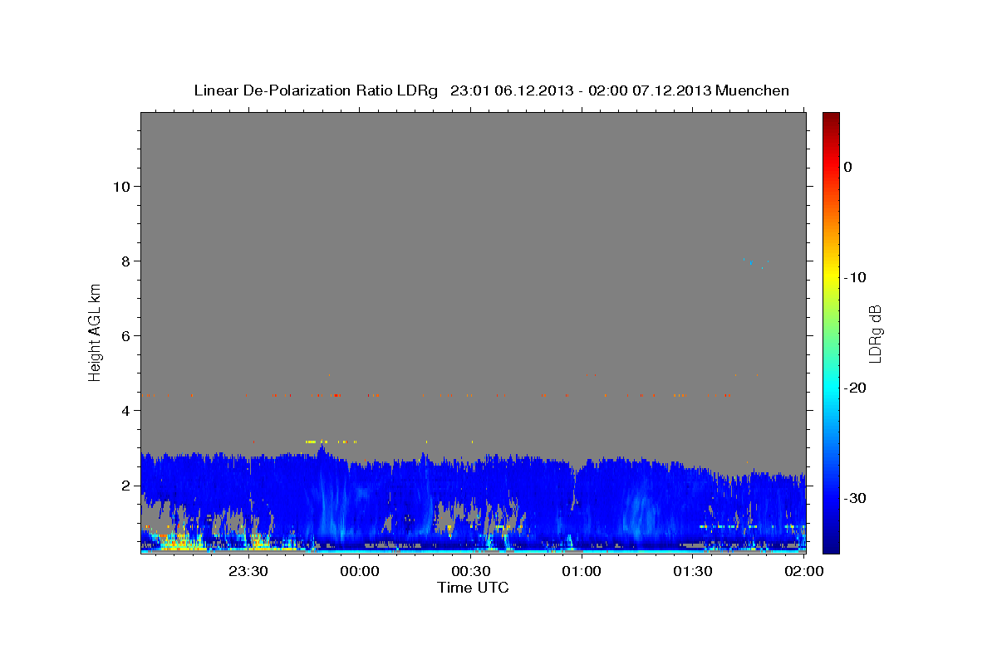
Task: Click the 'Time UTC' axis label
Action: tap(473, 588)
